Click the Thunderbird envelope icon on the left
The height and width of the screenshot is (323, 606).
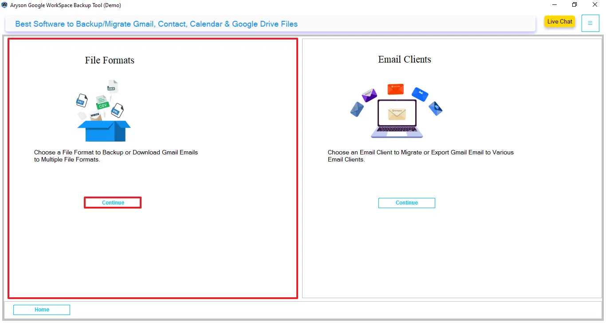click(x=356, y=109)
